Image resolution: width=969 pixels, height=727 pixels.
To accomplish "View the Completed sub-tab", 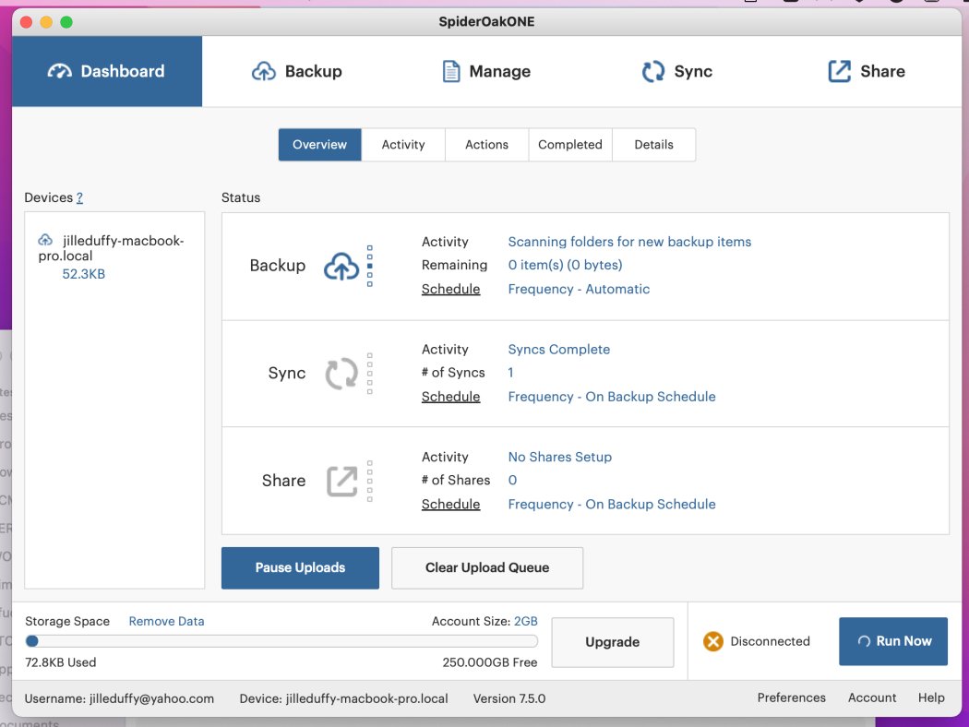I will (x=569, y=145).
